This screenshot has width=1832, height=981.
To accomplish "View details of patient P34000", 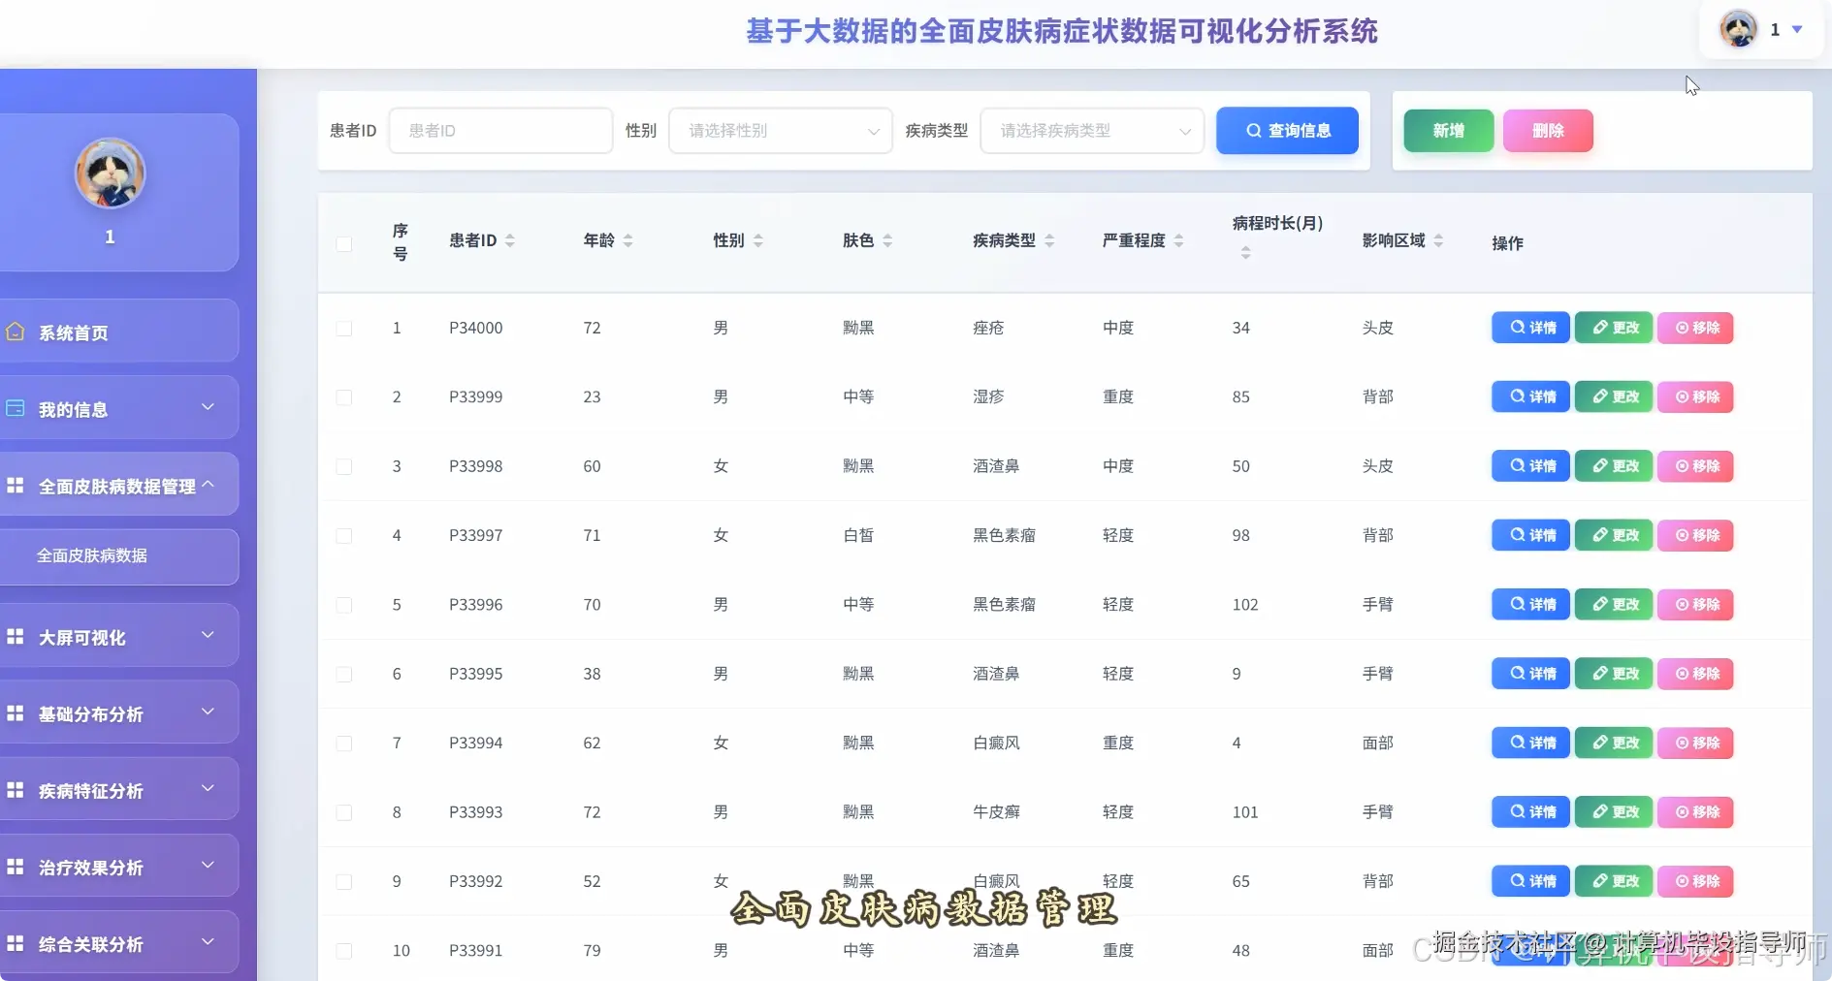I will (x=1530, y=328).
